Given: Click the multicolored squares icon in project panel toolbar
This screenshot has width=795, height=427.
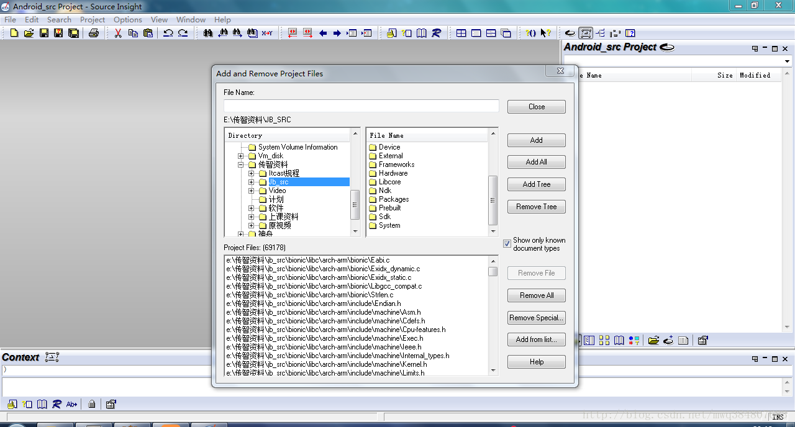Looking at the screenshot, I should pos(634,340).
